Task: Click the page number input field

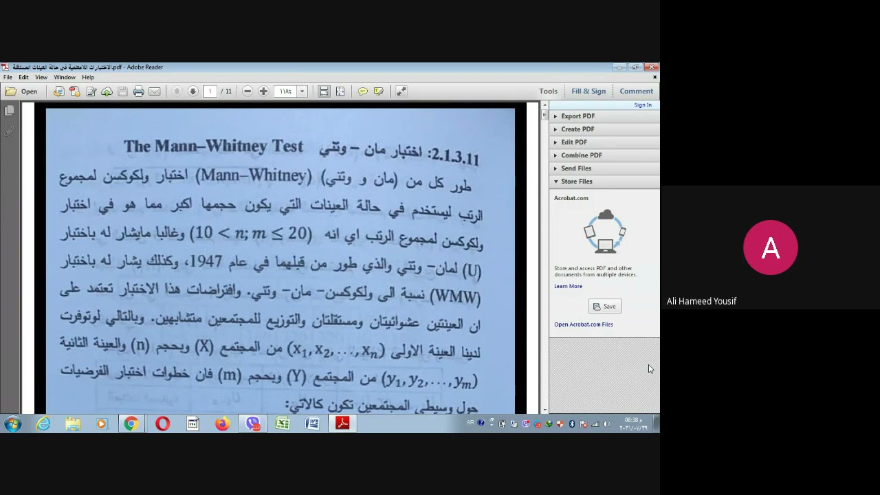Action: tap(210, 91)
